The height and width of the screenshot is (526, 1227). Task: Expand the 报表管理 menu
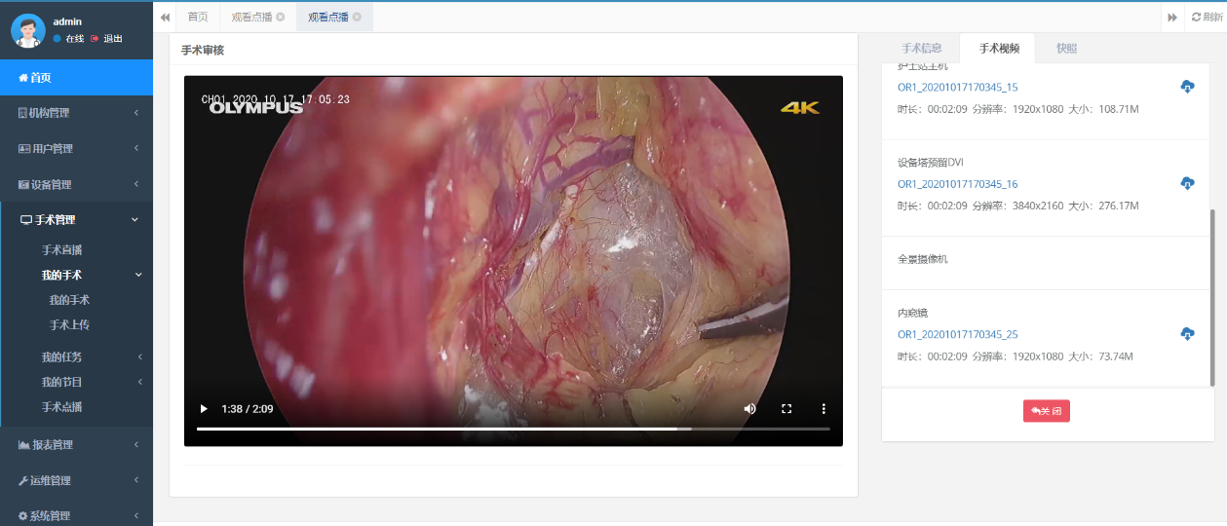[x=76, y=445]
